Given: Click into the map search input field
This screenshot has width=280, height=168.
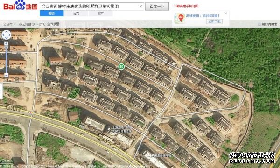Looking at the screenshot, I should click(x=89, y=7).
